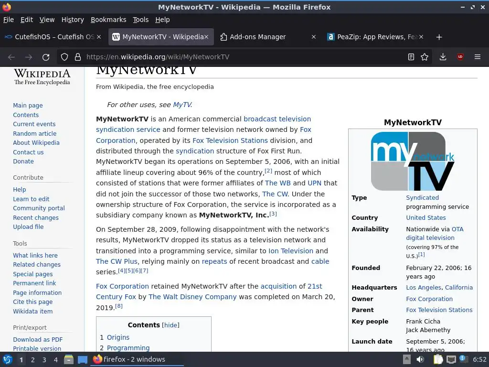
Task: Open the Main page sidebar link
Action: pos(28,106)
